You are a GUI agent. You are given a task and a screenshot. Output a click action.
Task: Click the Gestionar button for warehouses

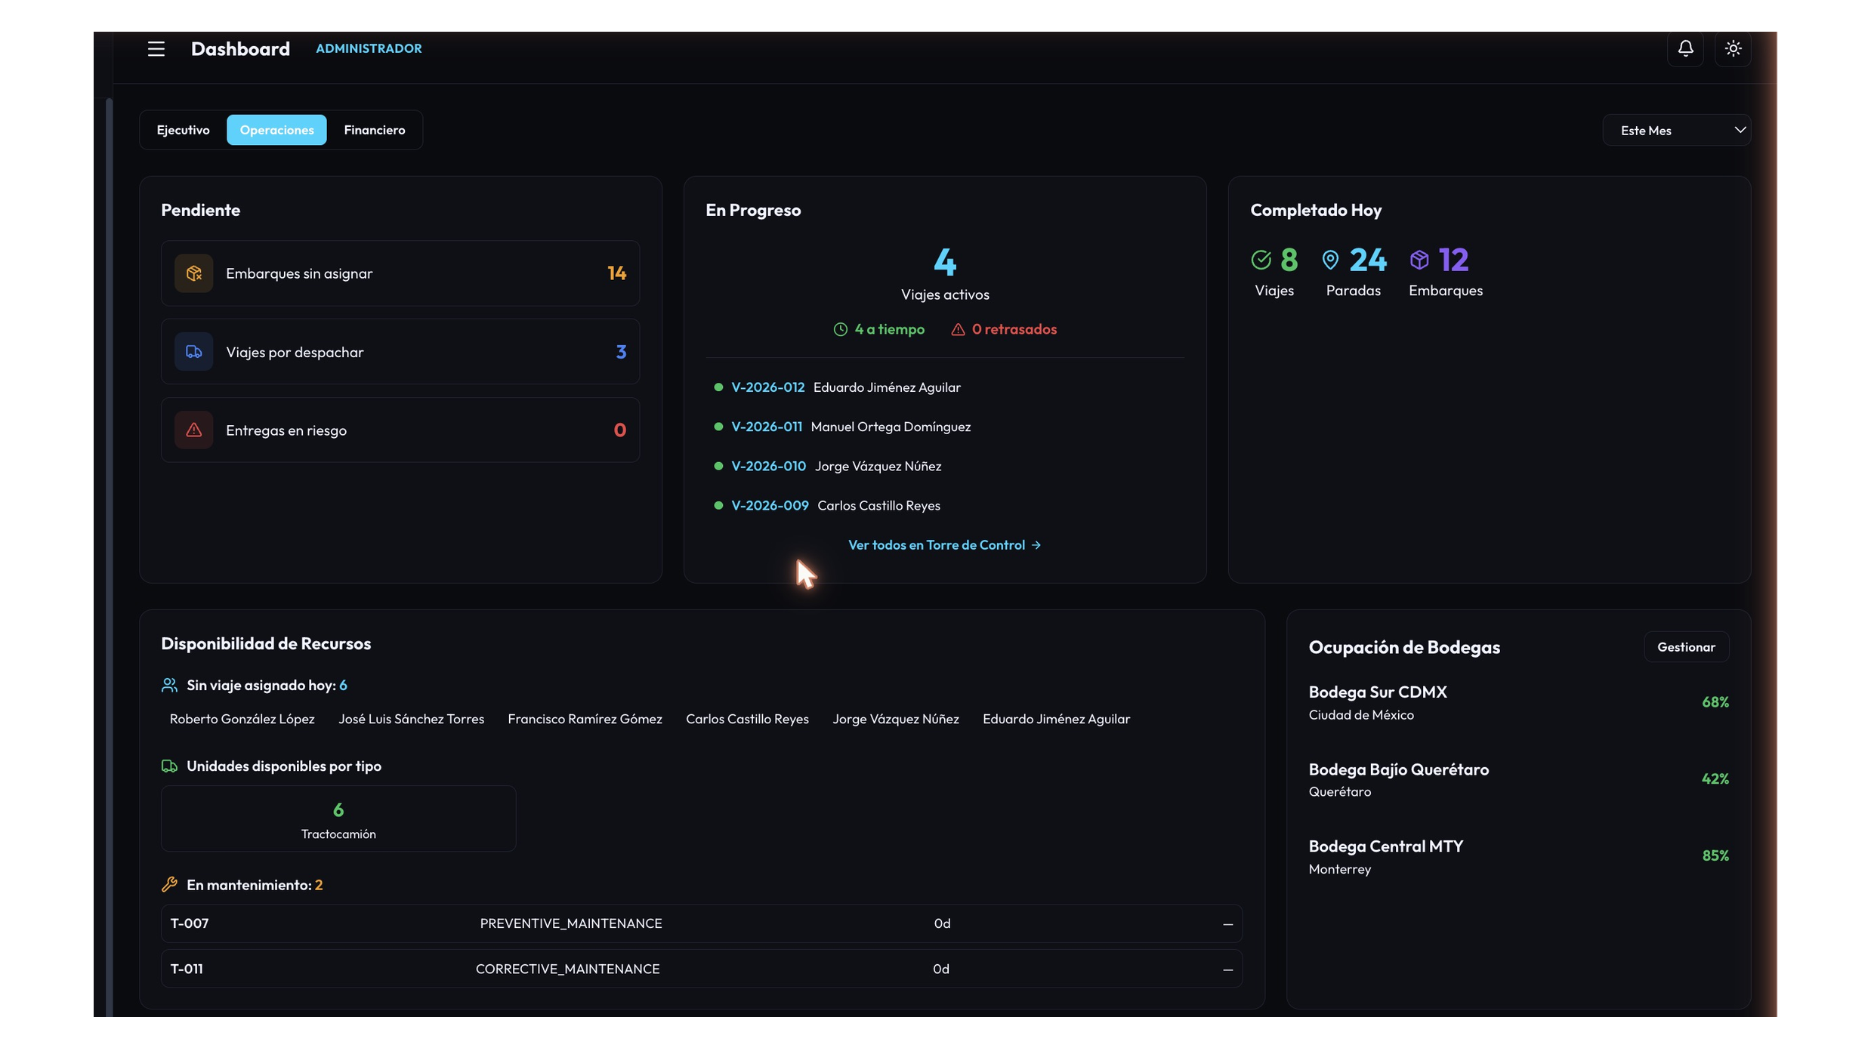(x=1686, y=647)
